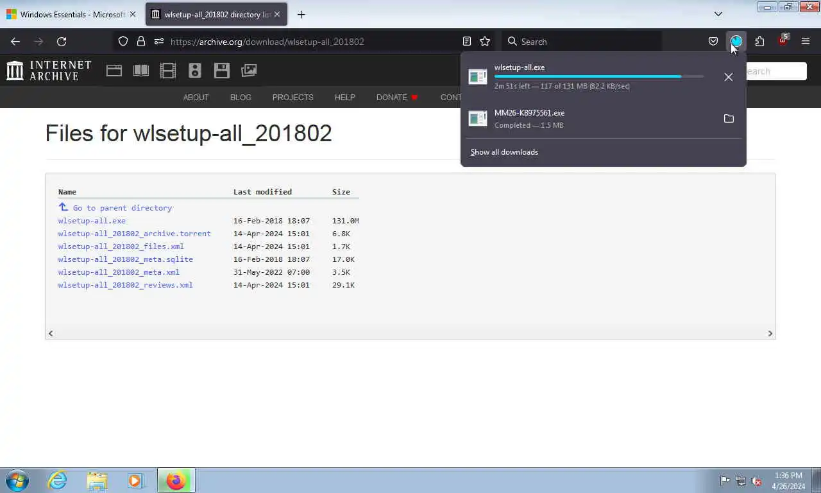Open the ABOUT menu item
Image resolution: width=821 pixels, height=493 pixels.
point(196,98)
